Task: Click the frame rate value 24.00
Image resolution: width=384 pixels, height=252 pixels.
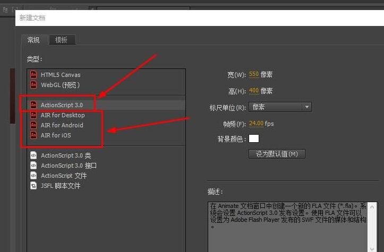Action: (x=256, y=124)
